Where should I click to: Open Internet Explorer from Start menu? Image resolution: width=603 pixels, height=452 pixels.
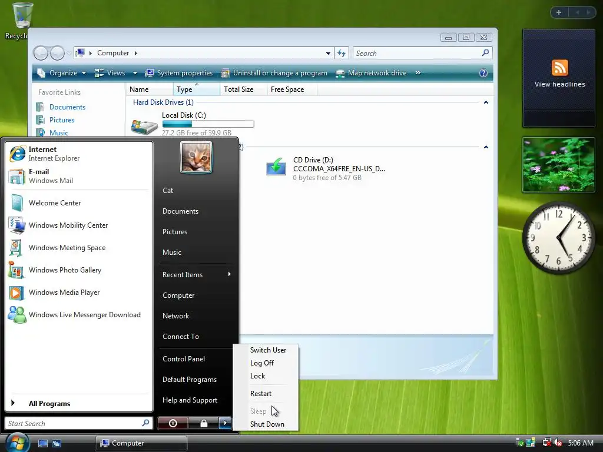pyautogui.click(x=79, y=154)
